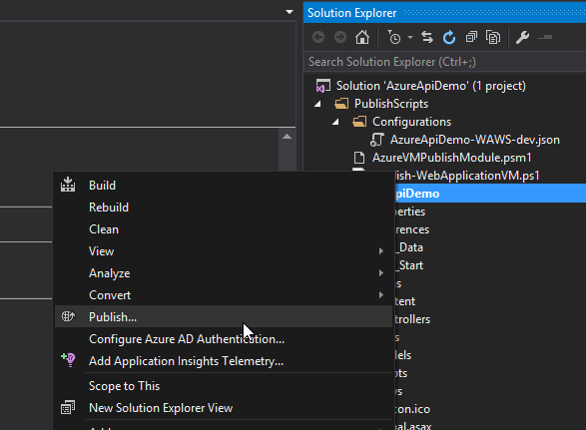The height and width of the screenshot is (430, 586).
Task: Click the Home icon in Solution Explorer toolbar
Action: (362, 37)
